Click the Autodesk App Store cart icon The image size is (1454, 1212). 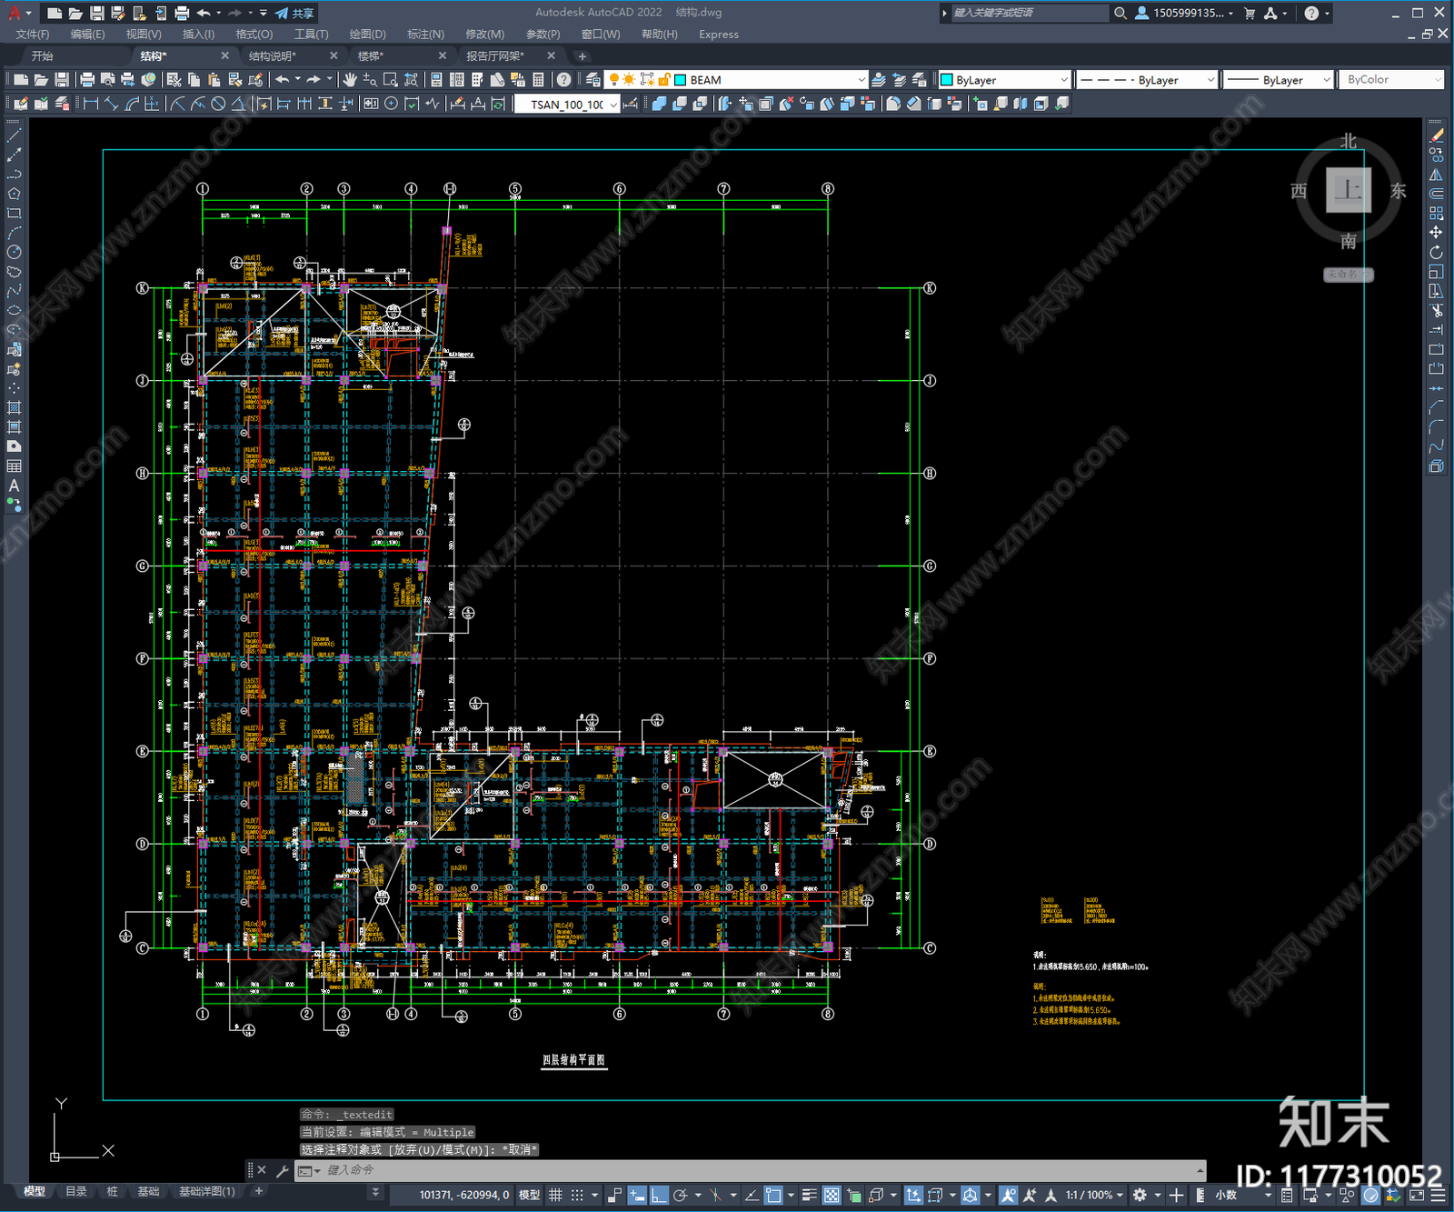[x=1250, y=13]
